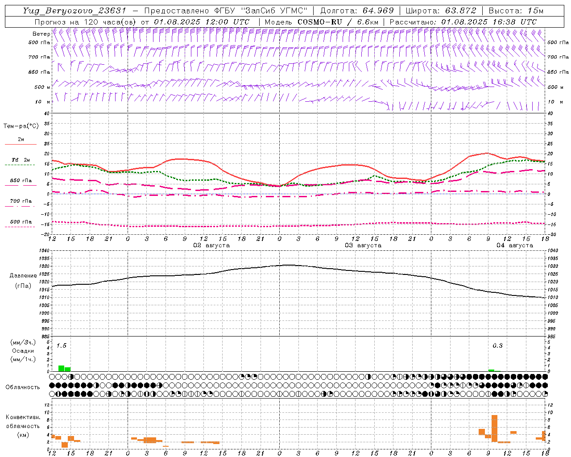Select the (мм/3ч.) precipitation unit label
571x457 pixels.
coord(23,342)
